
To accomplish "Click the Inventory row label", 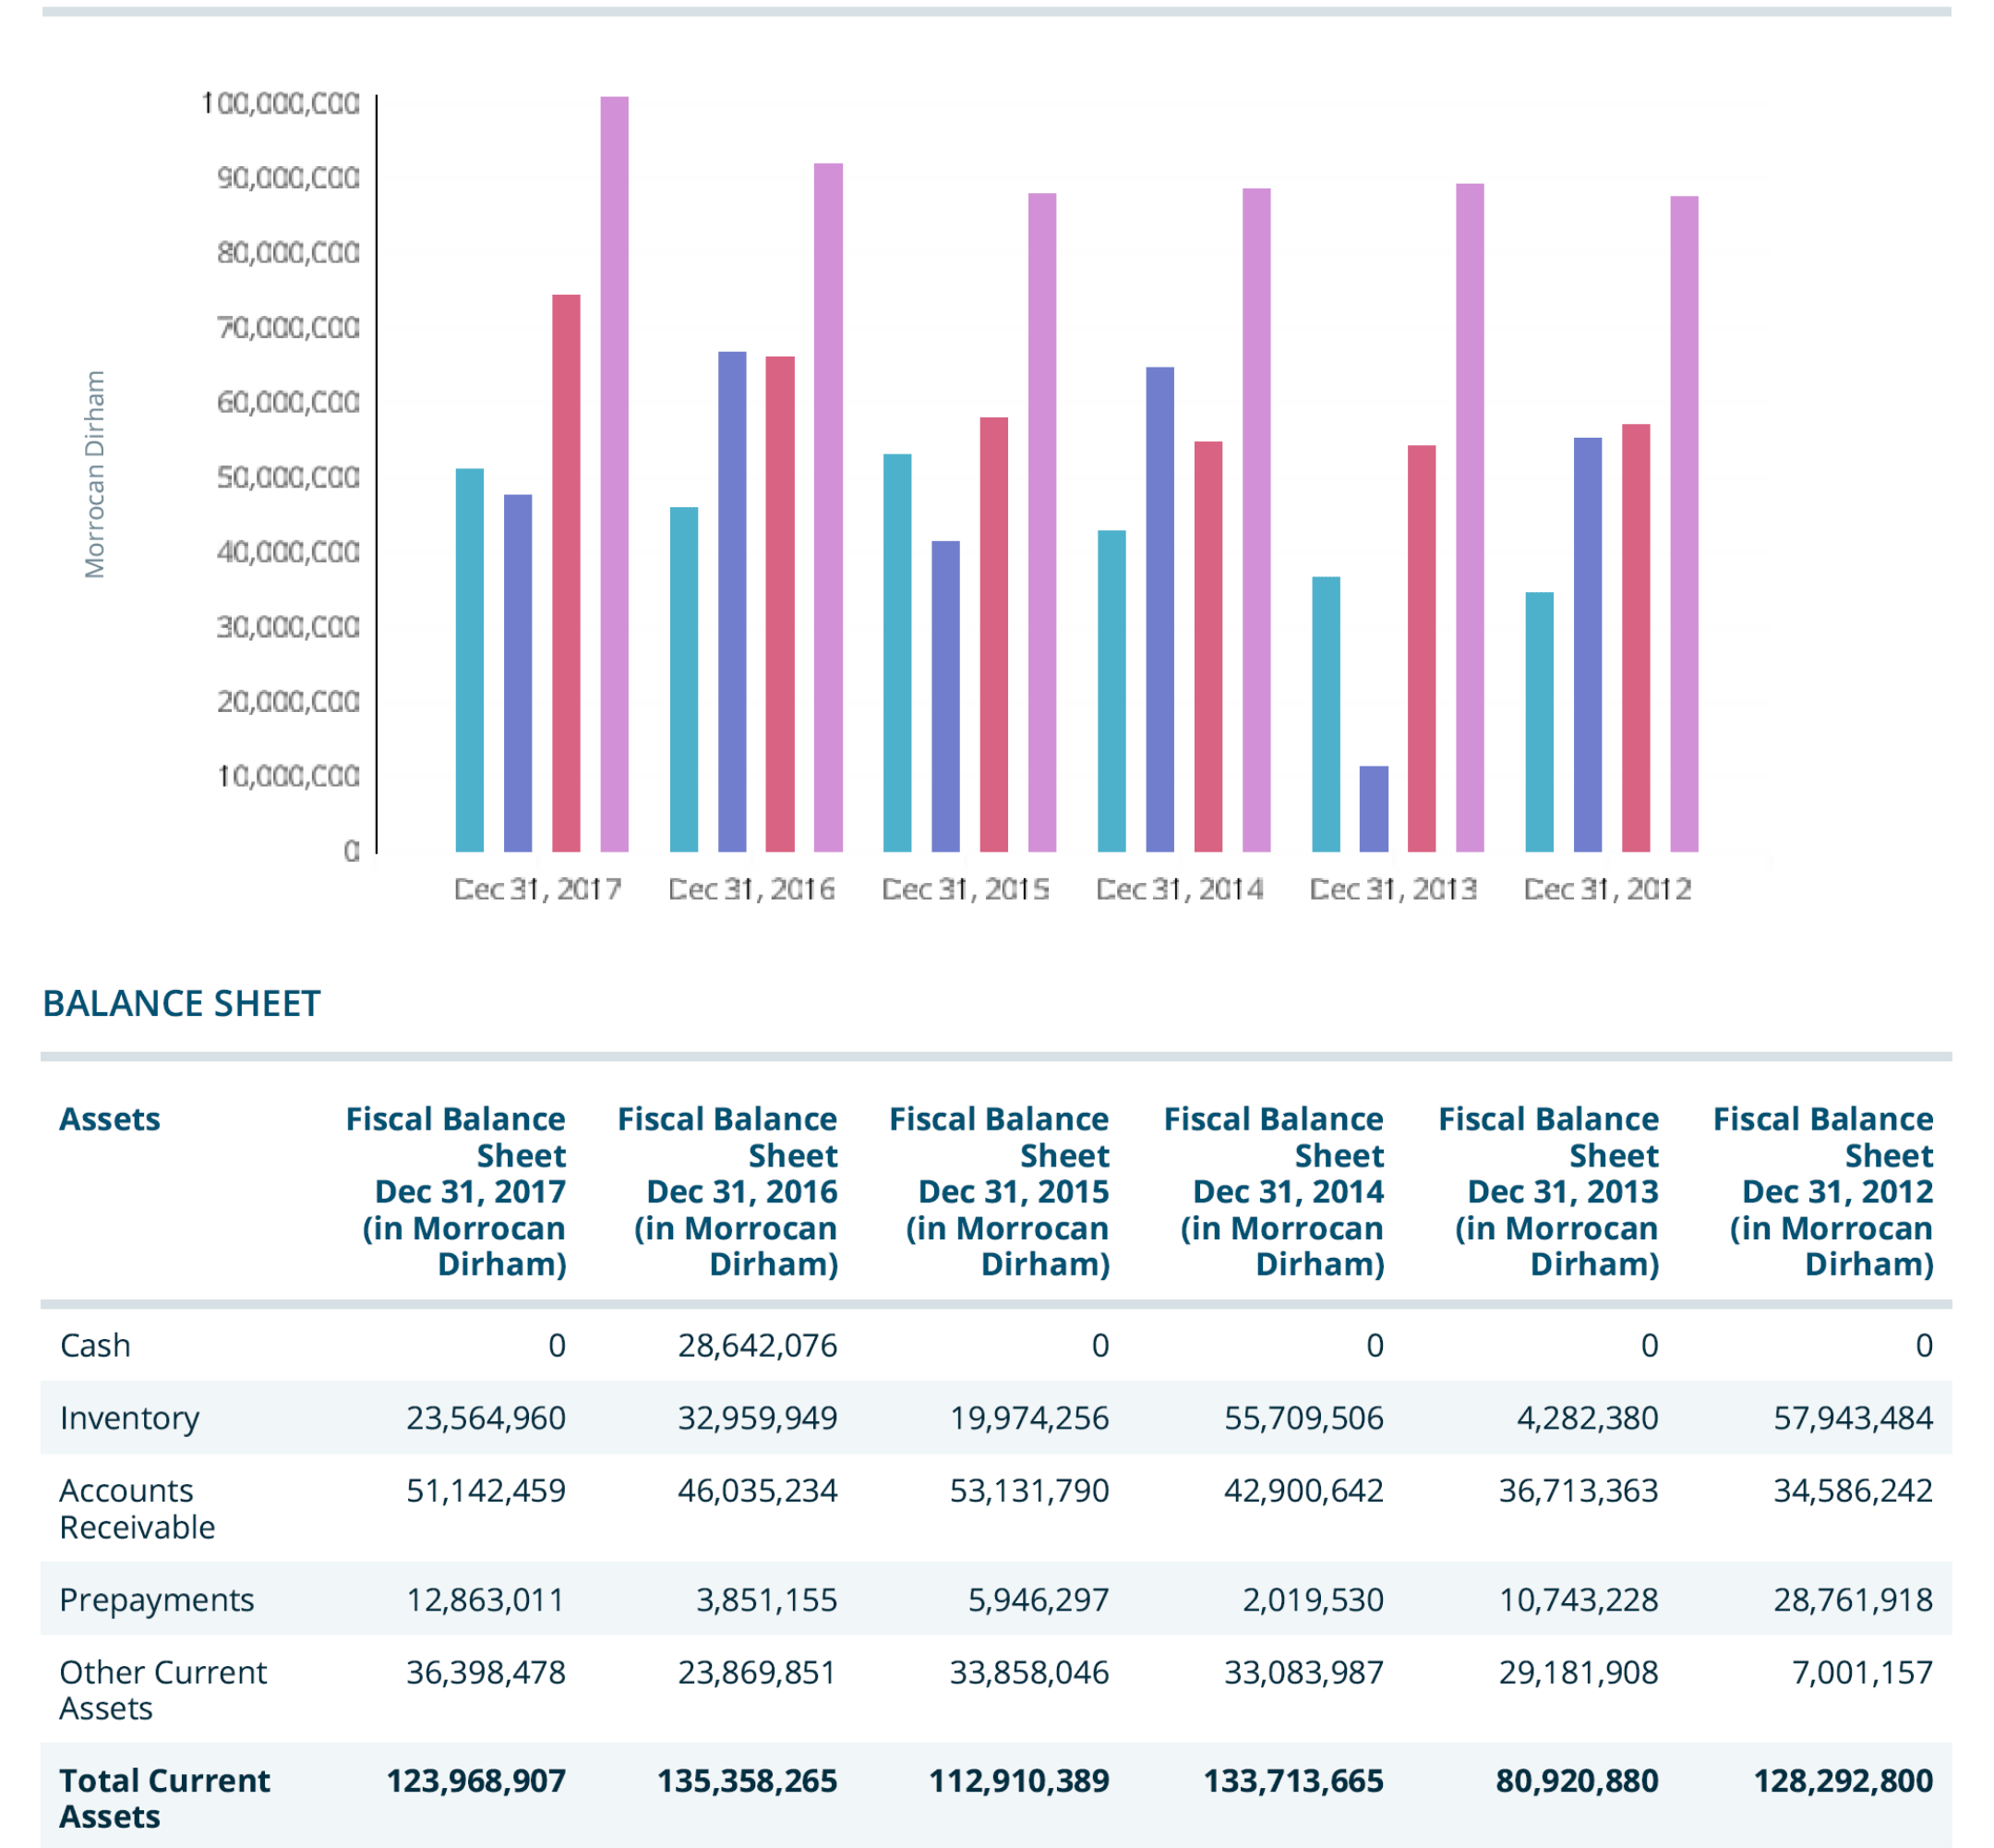I will 130,1418.
